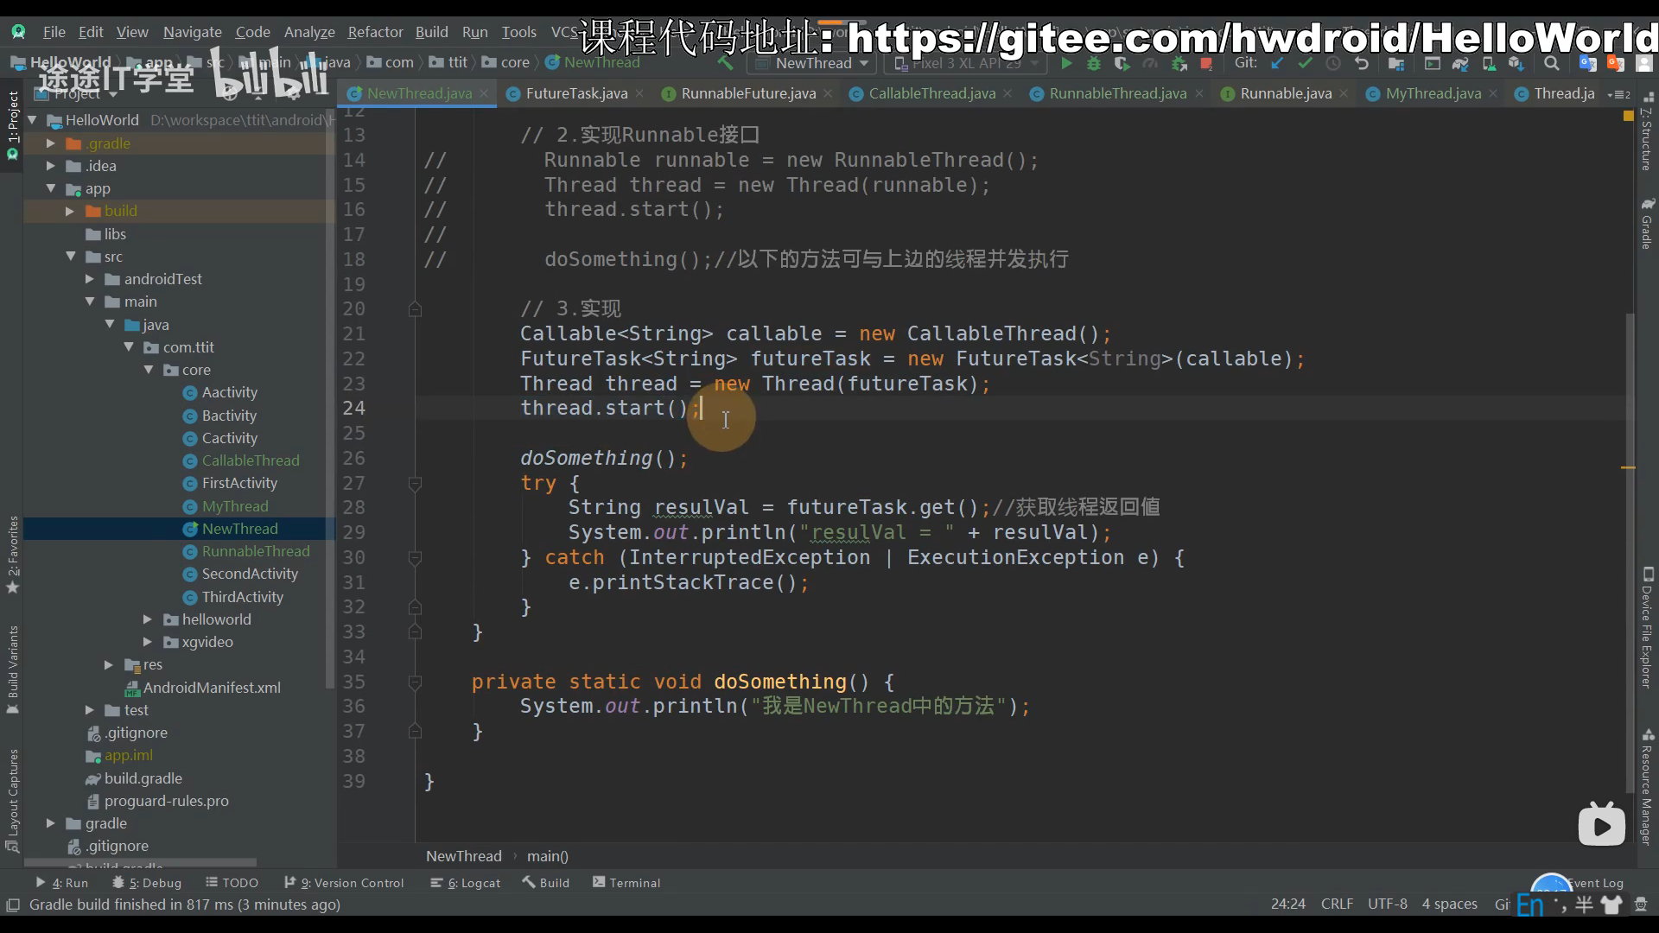Click Git update project arrow
This screenshot has width=1659, height=933.
point(1277,63)
